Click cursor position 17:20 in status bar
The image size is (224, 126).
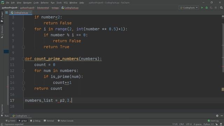[175, 124]
